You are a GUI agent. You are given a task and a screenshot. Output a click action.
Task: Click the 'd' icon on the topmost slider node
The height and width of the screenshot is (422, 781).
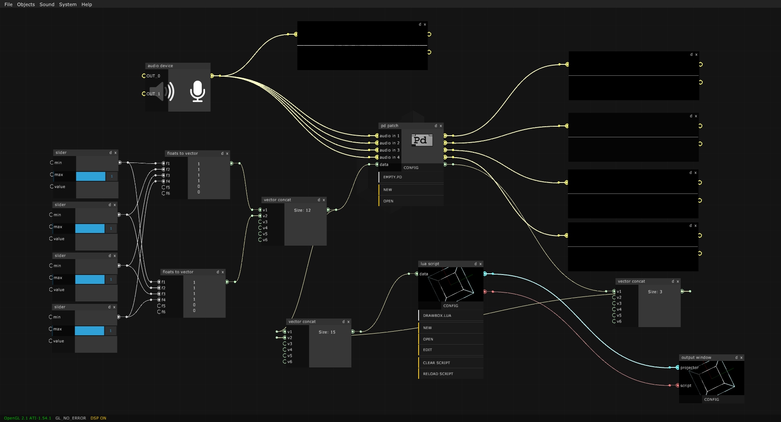point(110,152)
